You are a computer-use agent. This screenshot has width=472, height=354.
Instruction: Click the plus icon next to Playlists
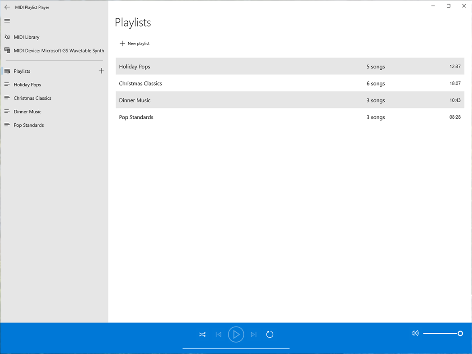coord(101,71)
